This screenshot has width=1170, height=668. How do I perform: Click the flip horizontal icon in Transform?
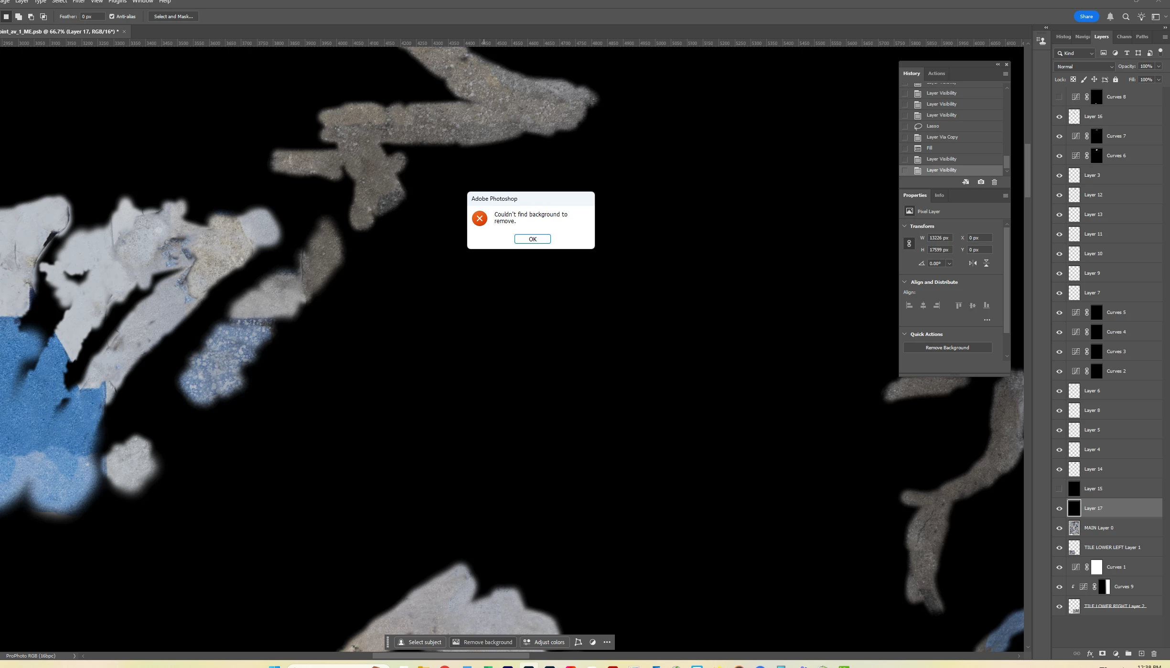point(973,263)
